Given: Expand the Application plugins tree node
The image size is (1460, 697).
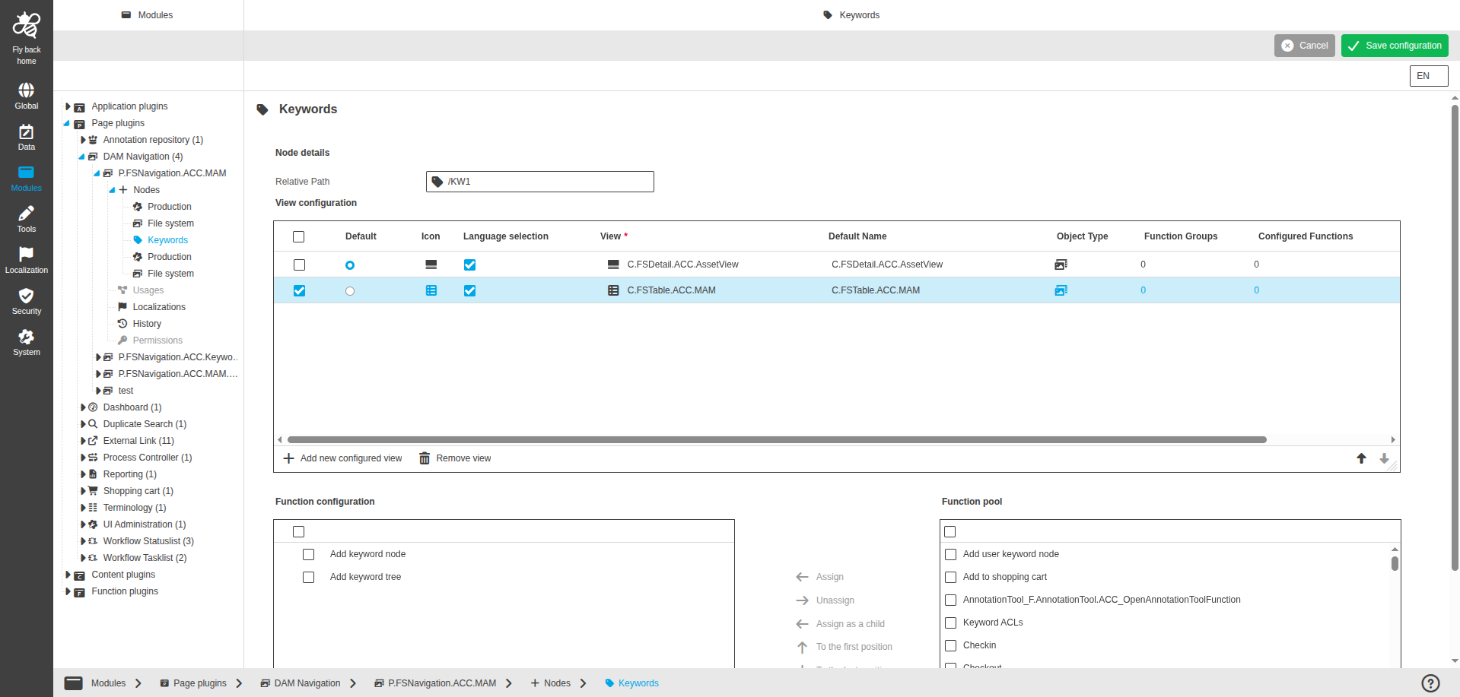Looking at the screenshot, I should coord(67,106).
